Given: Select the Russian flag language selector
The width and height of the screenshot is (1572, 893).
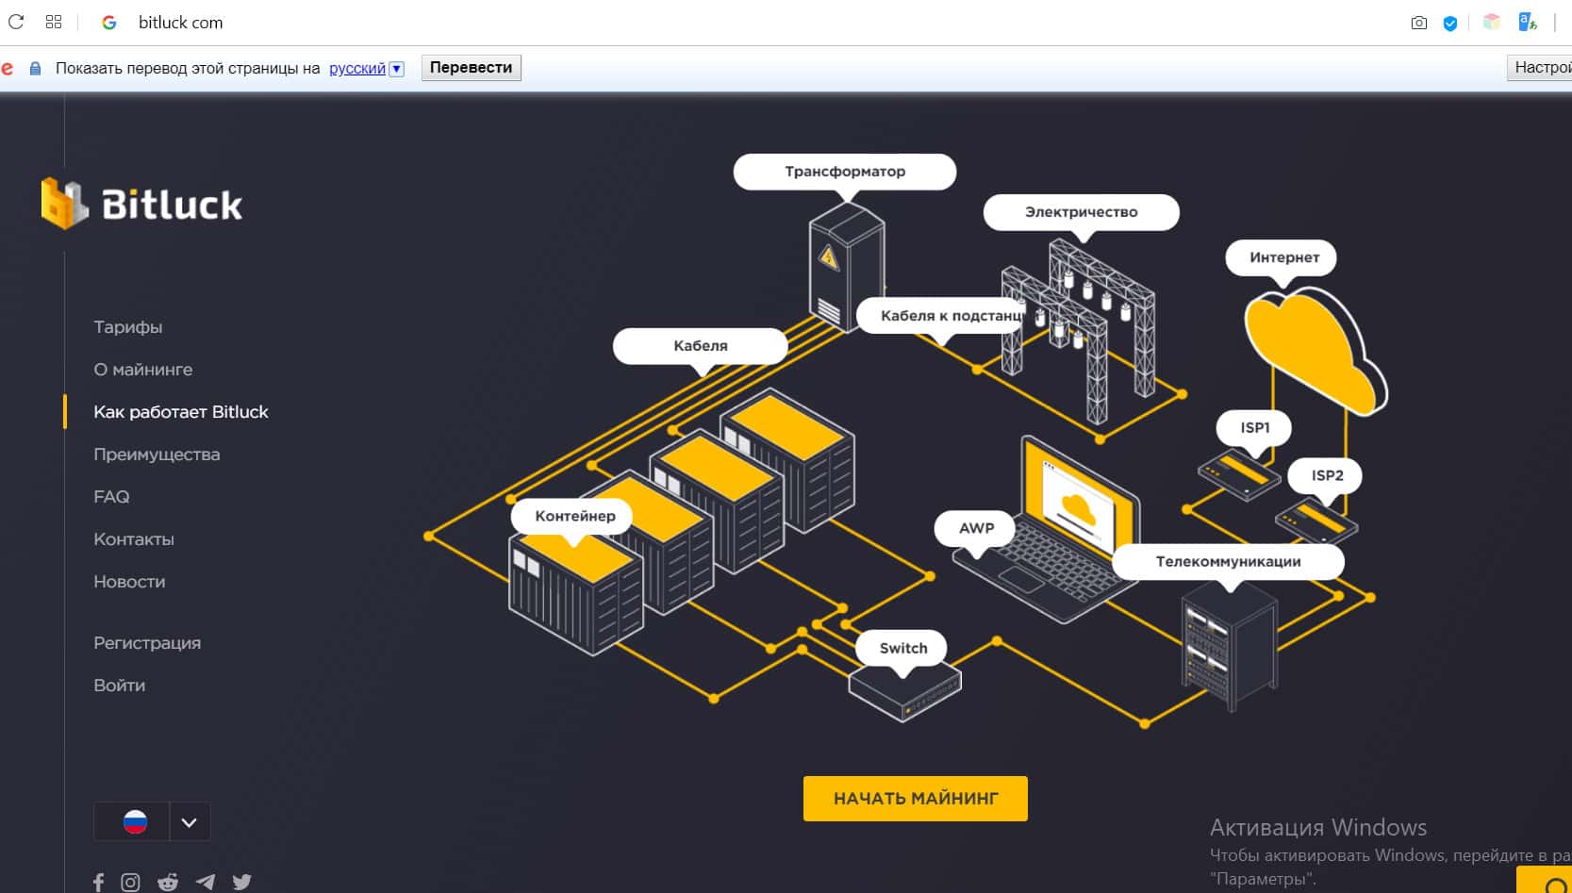Looking at the screenshot, I should (x=135, y=822).
